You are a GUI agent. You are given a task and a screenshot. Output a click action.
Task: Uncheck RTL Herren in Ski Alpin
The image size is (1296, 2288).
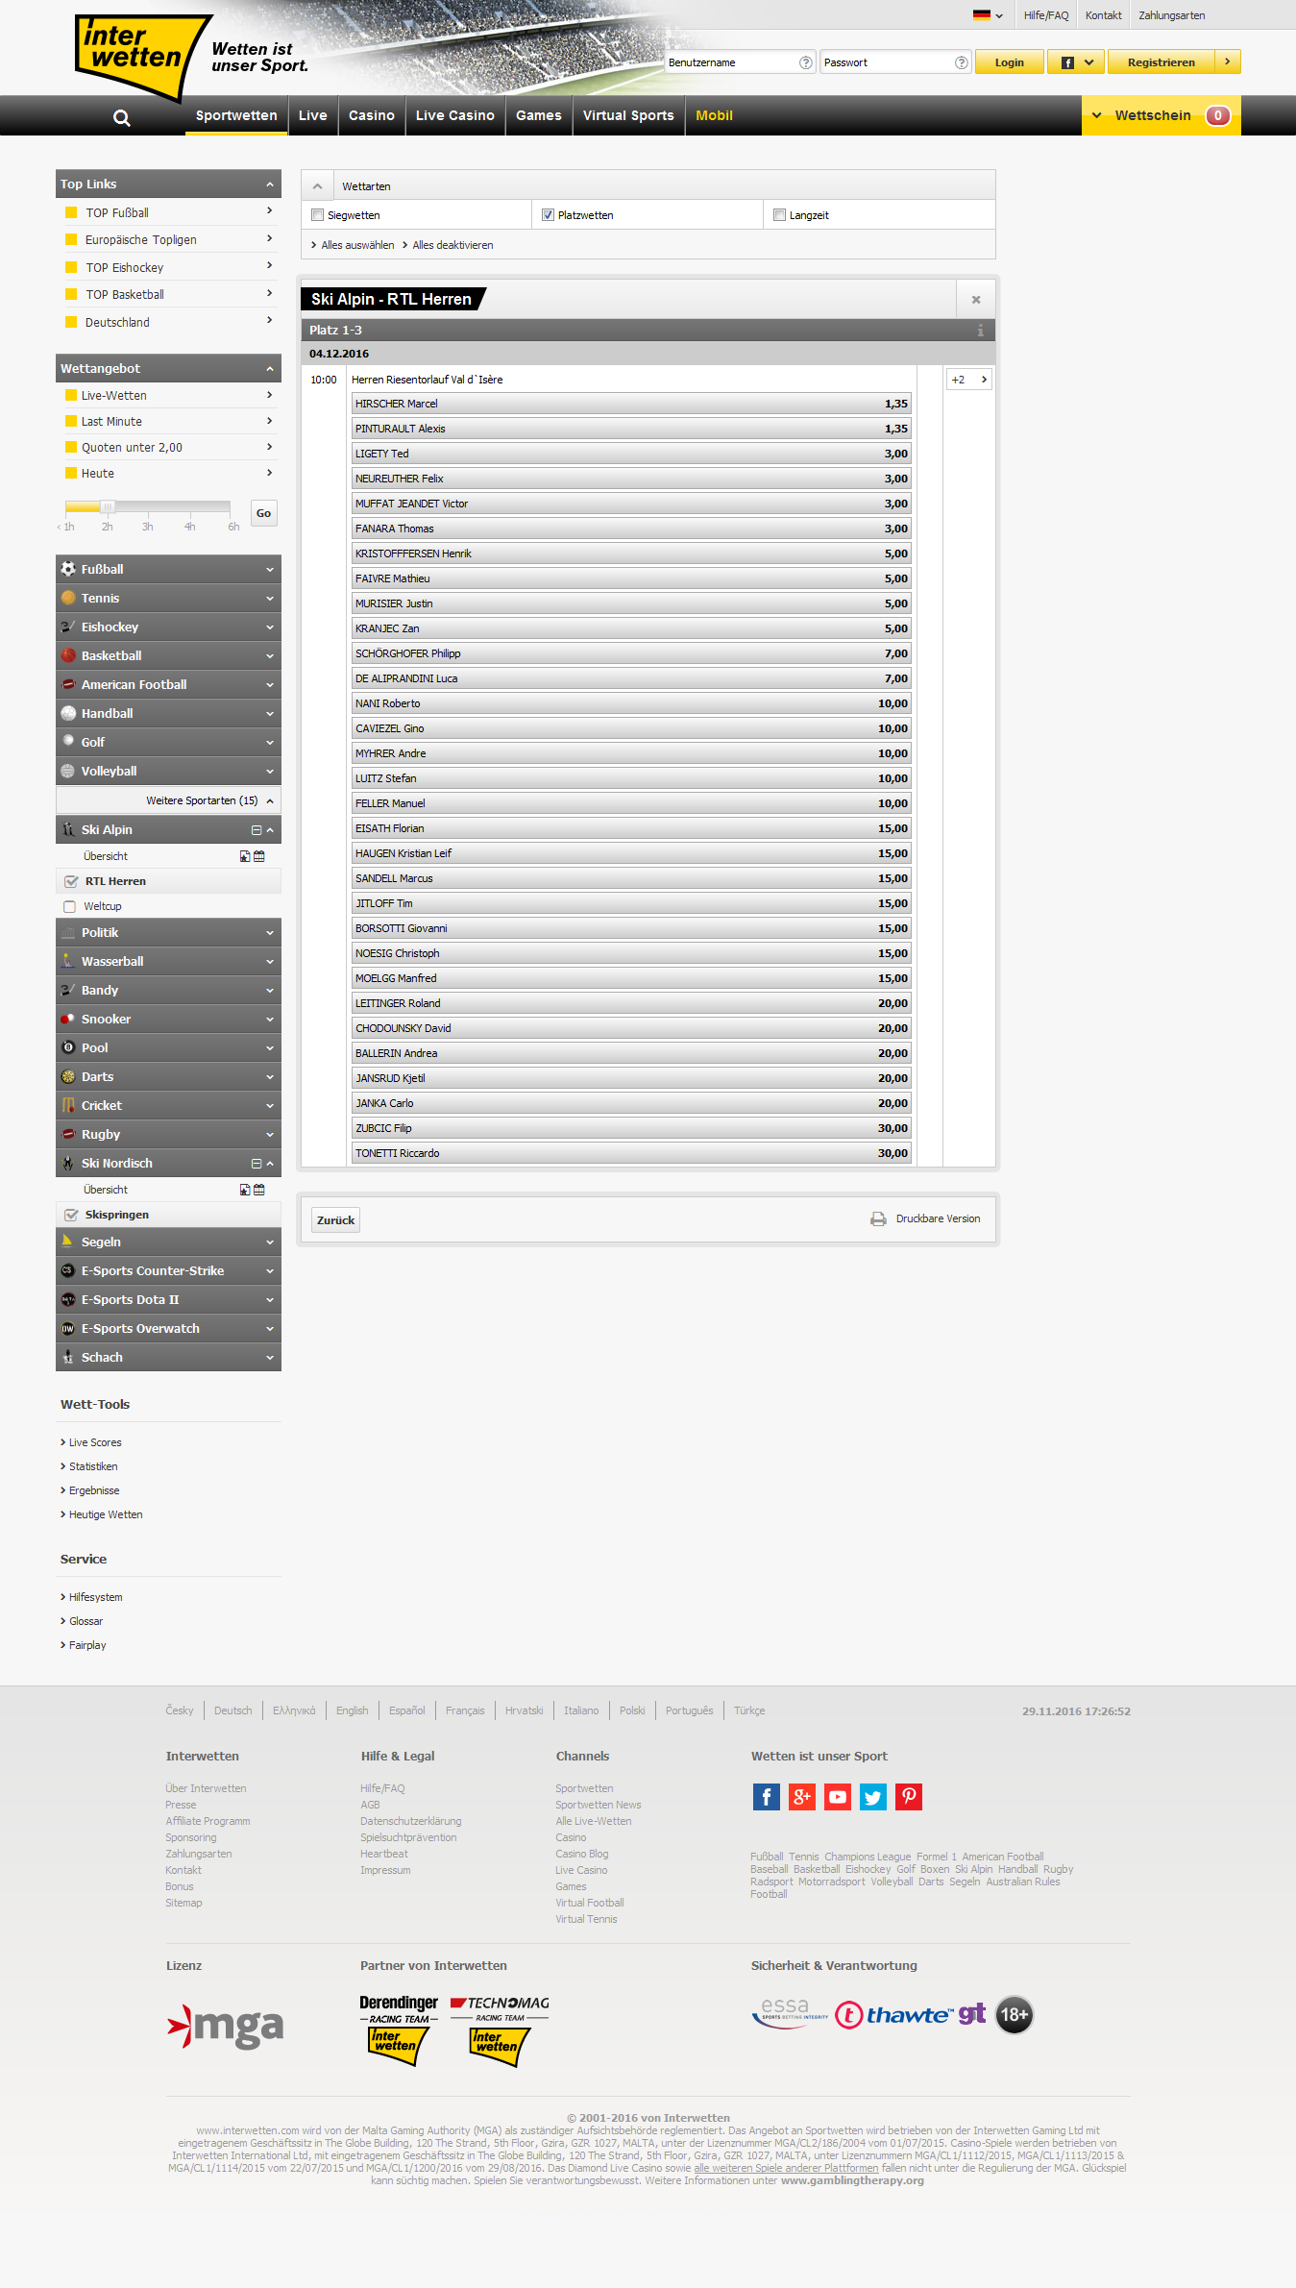[x=71, y=881]
